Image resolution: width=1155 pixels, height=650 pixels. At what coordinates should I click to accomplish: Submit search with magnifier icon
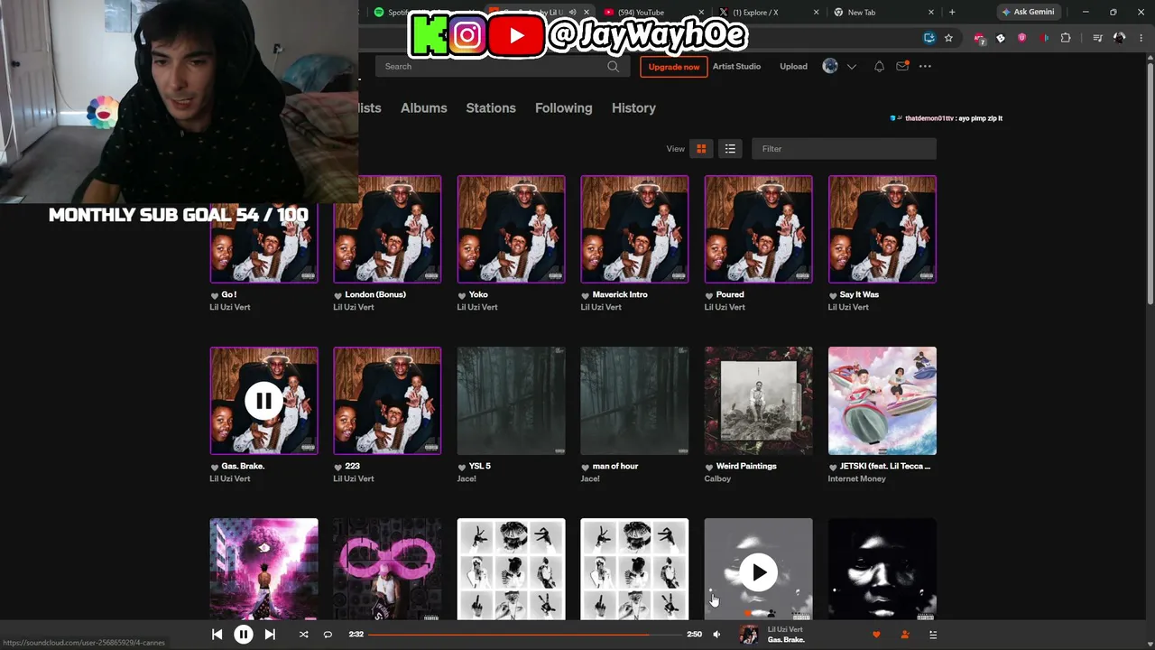[613, 66]
